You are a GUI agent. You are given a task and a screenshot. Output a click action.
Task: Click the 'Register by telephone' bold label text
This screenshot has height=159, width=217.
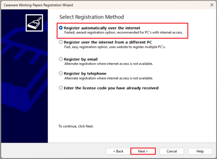[x=85, y=73]
